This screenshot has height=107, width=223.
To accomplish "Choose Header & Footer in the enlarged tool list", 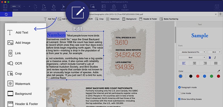I will [23, 104].
